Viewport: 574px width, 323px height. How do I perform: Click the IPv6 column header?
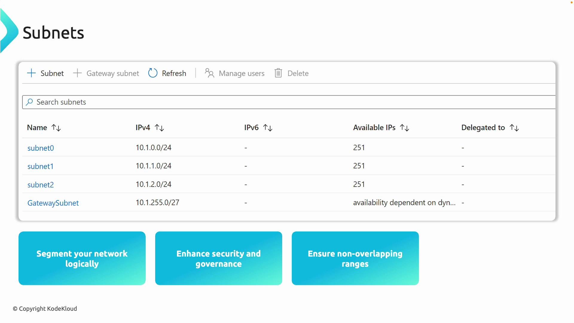tap(251, 128)
